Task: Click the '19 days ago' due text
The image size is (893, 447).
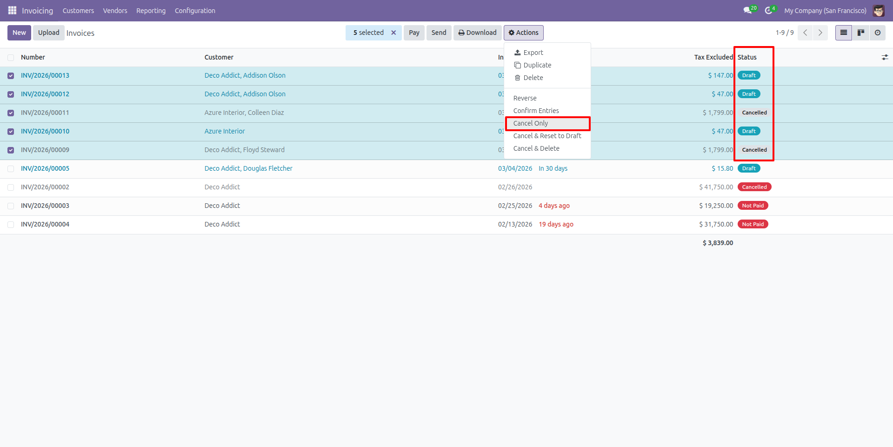Action: click(x=556, y=224)
